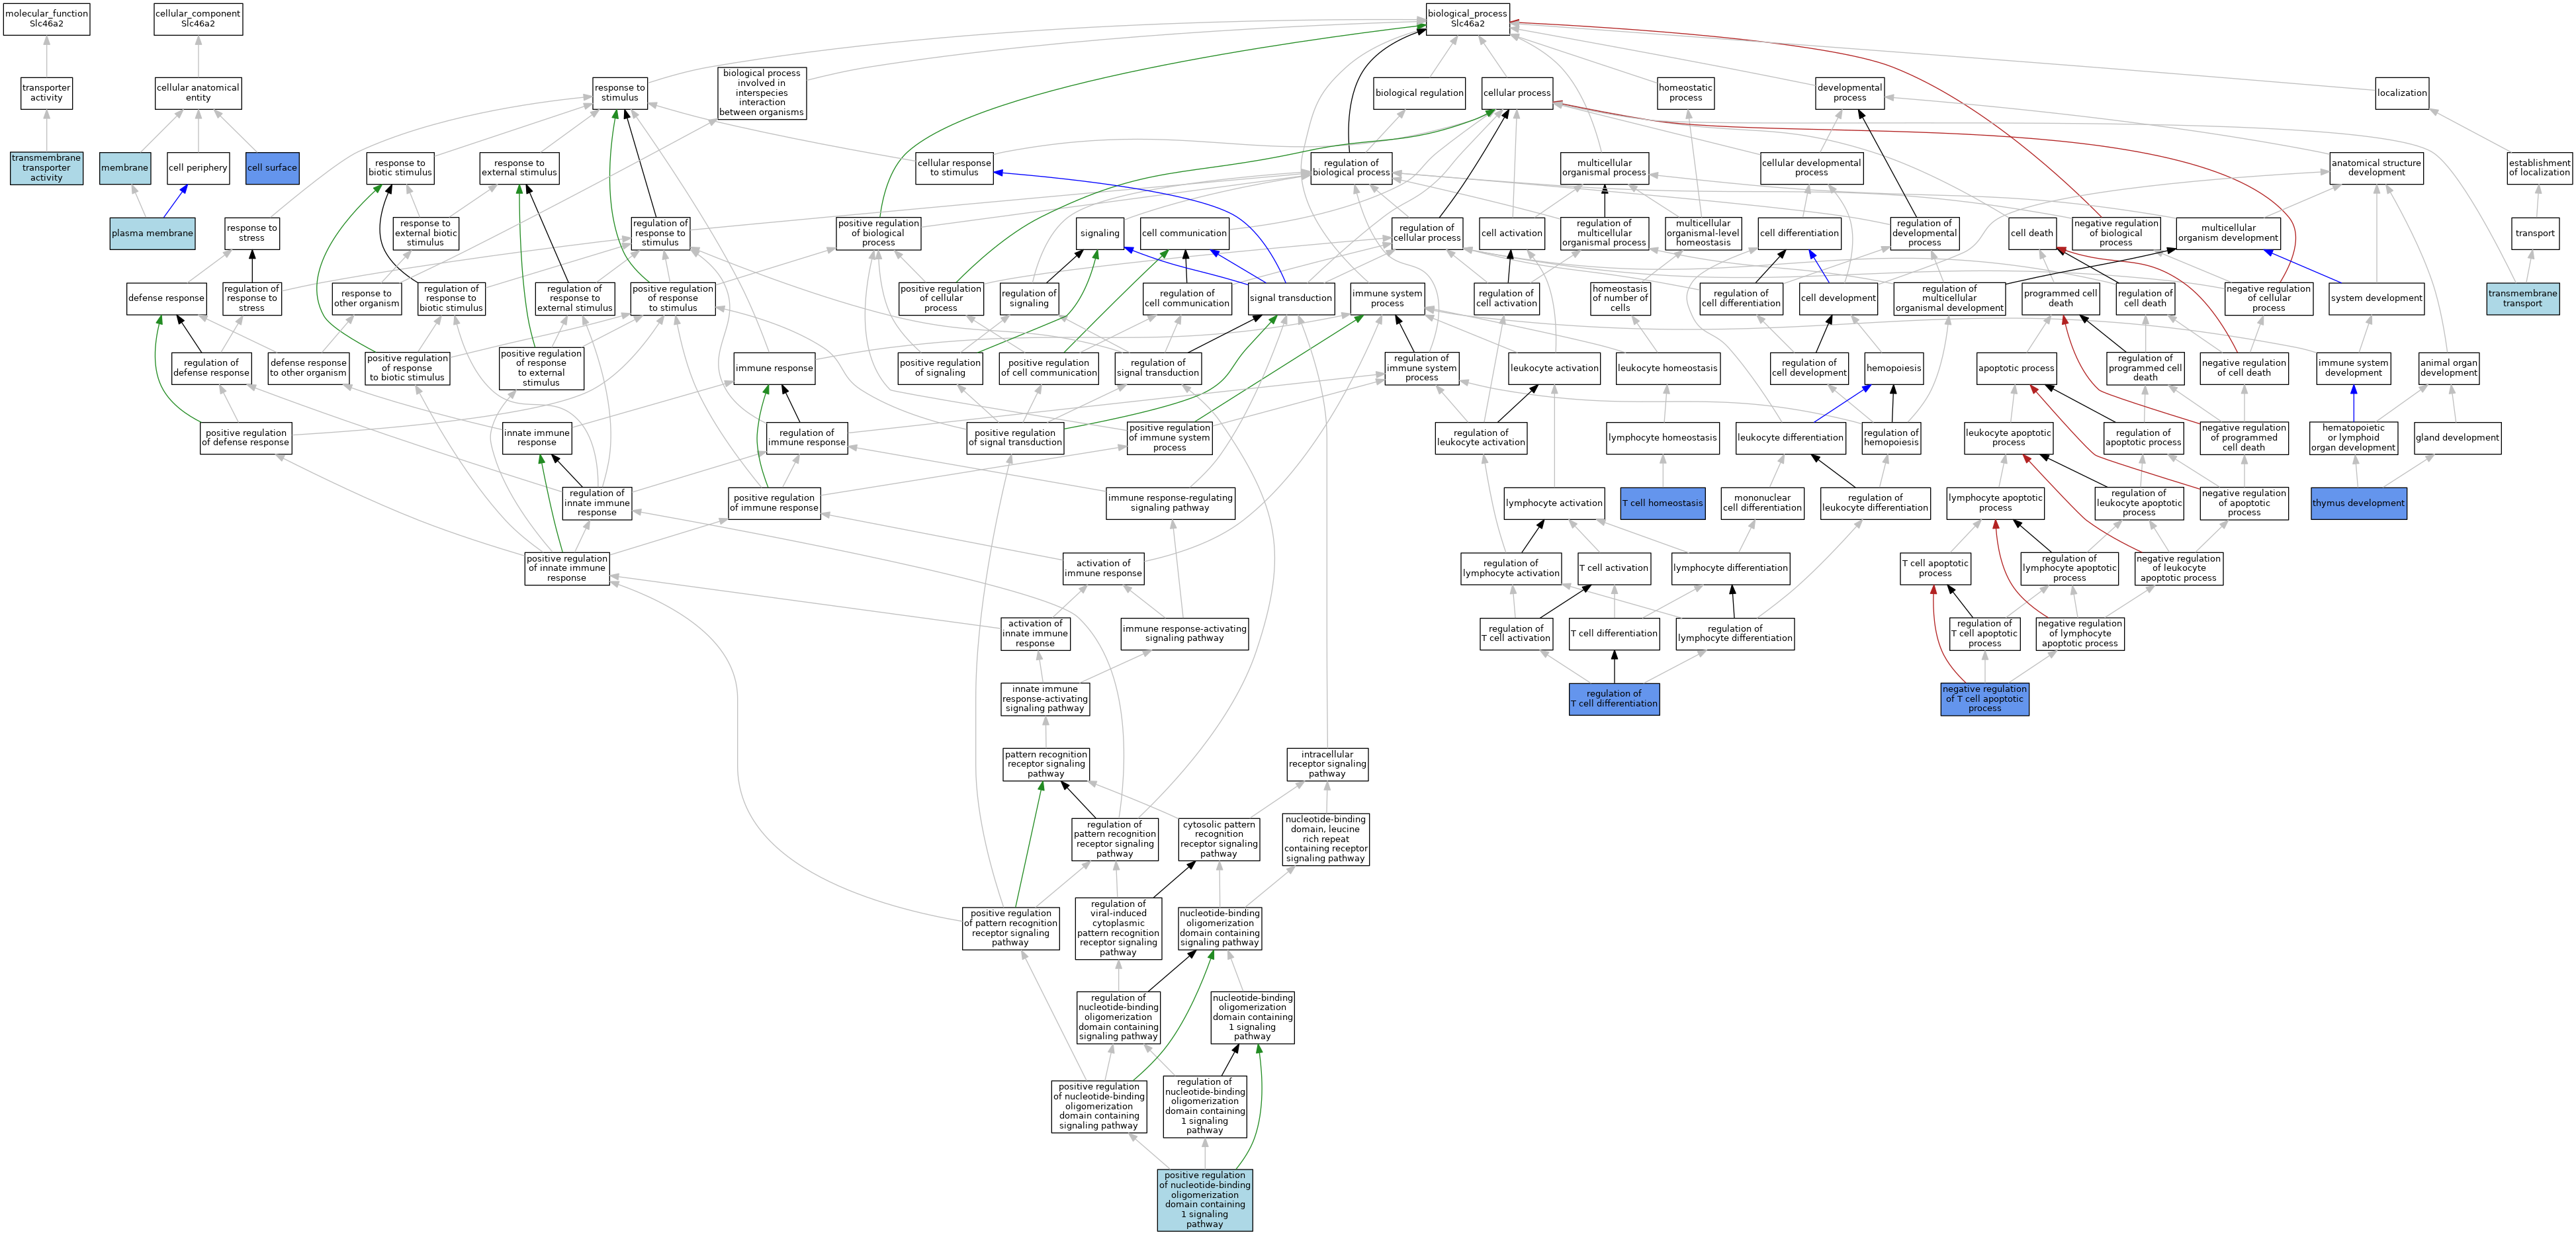Click the hemopoiesis node

[x=1893, y=368]
